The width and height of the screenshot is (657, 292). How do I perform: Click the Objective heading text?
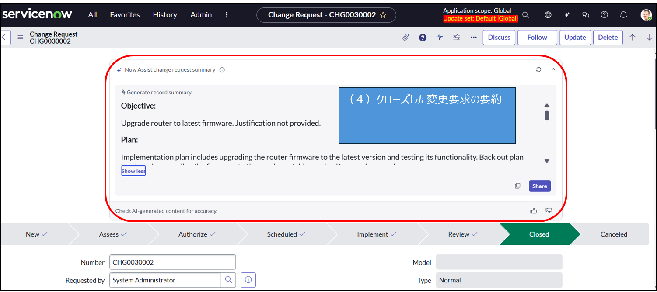coord(138,106)
